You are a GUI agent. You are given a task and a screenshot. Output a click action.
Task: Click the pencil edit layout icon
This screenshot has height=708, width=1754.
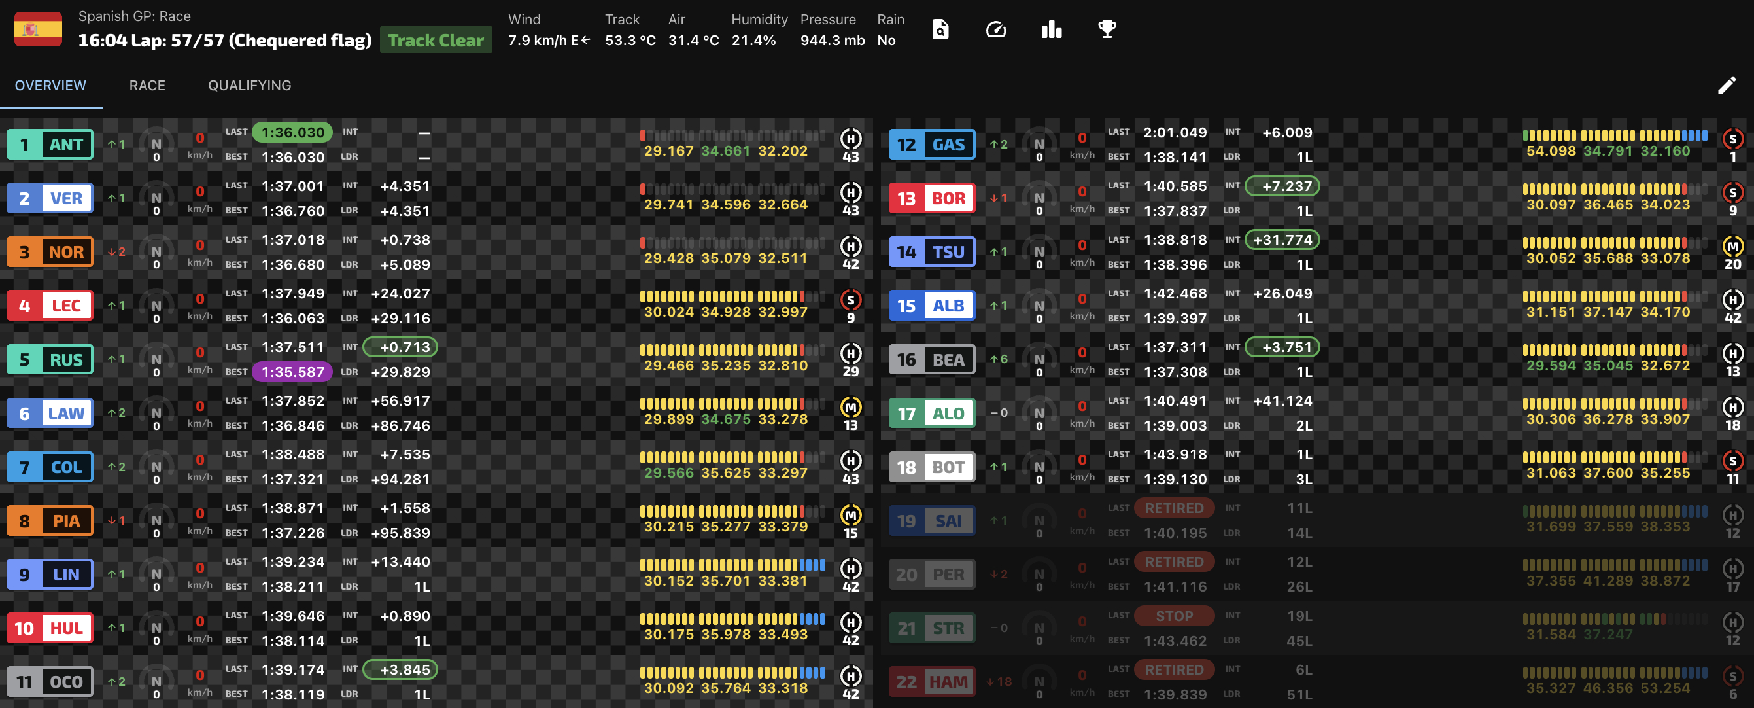click(x=1727, y=85)
